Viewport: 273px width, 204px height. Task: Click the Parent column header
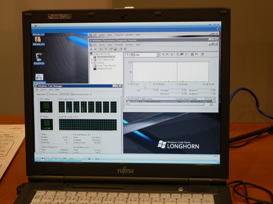coord(186,99)
